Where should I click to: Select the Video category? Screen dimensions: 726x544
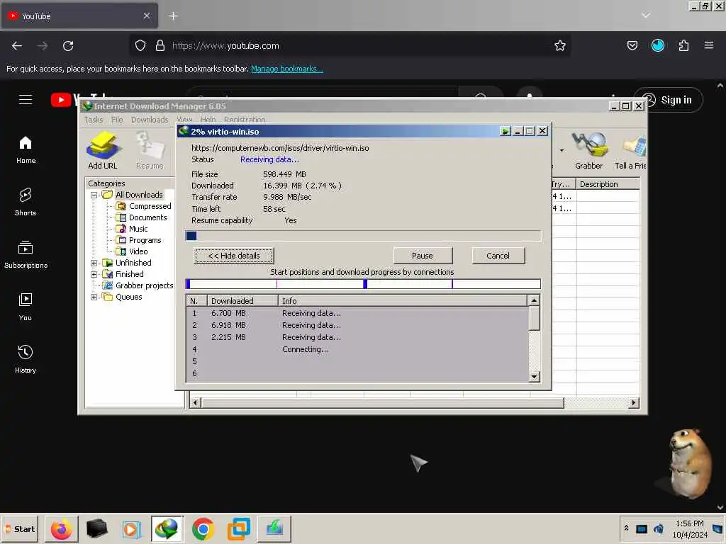click(x=132, y=251)
